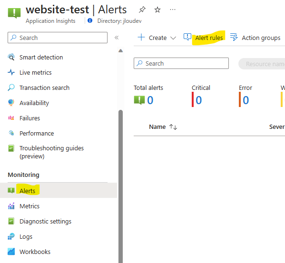Click the sidebar Search field

pyautogui.click(x=58, y=38)
